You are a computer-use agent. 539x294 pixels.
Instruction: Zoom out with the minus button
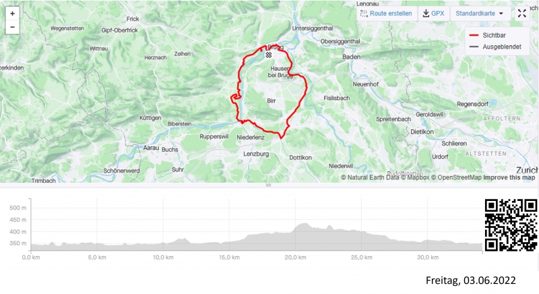click(x=12, y=27)
